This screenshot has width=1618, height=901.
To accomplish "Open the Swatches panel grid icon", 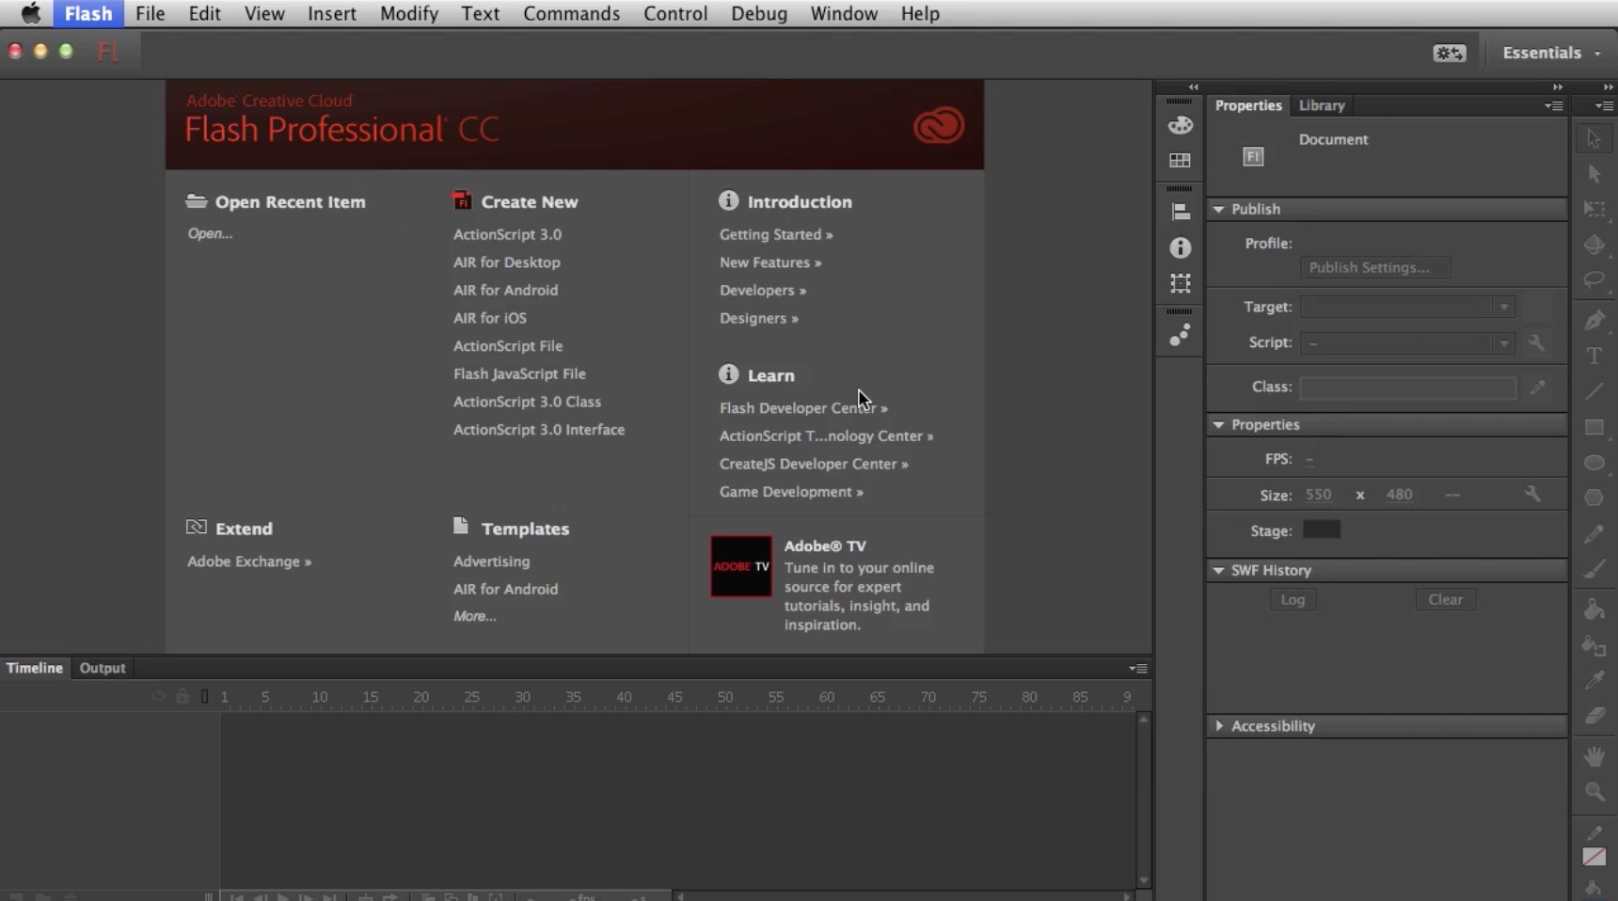I will click(x=1180, y=161).
